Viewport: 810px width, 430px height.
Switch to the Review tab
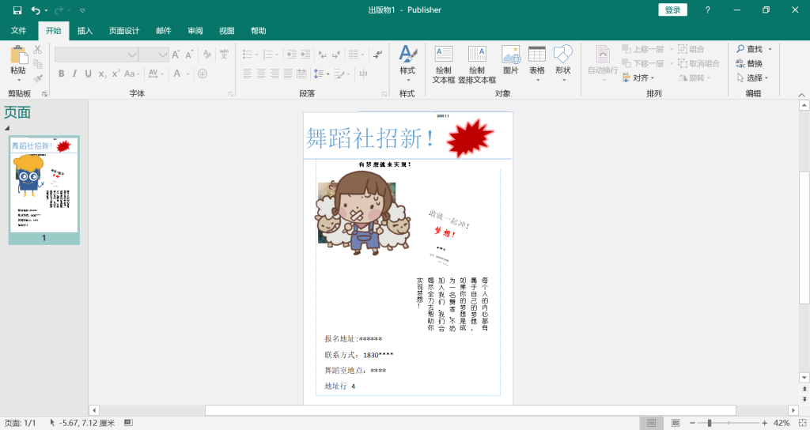[x=195, y=31]
